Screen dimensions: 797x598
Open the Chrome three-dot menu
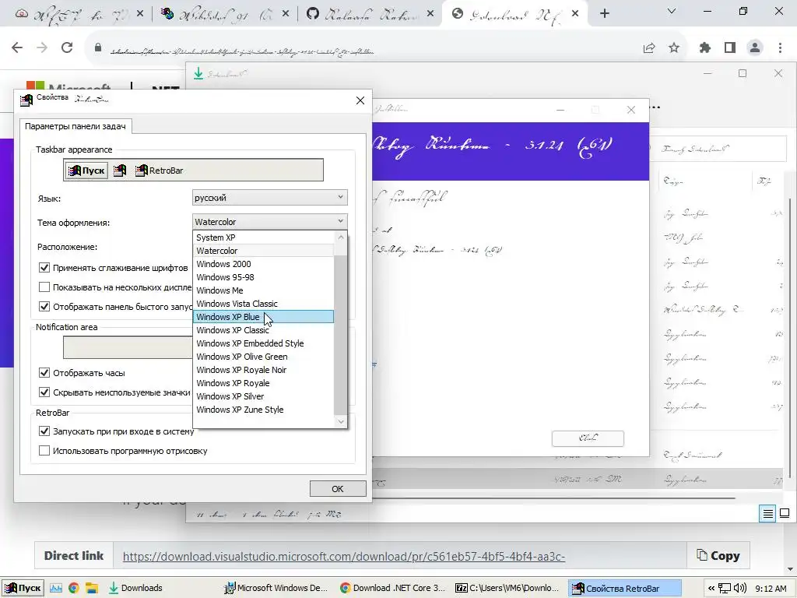[780, 47]
